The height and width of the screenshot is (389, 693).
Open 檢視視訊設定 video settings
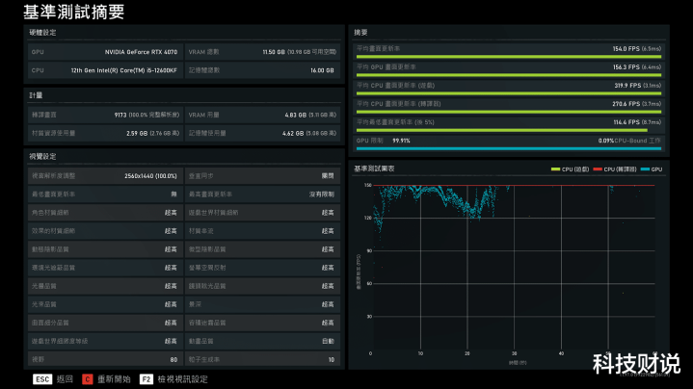[182, 379]
